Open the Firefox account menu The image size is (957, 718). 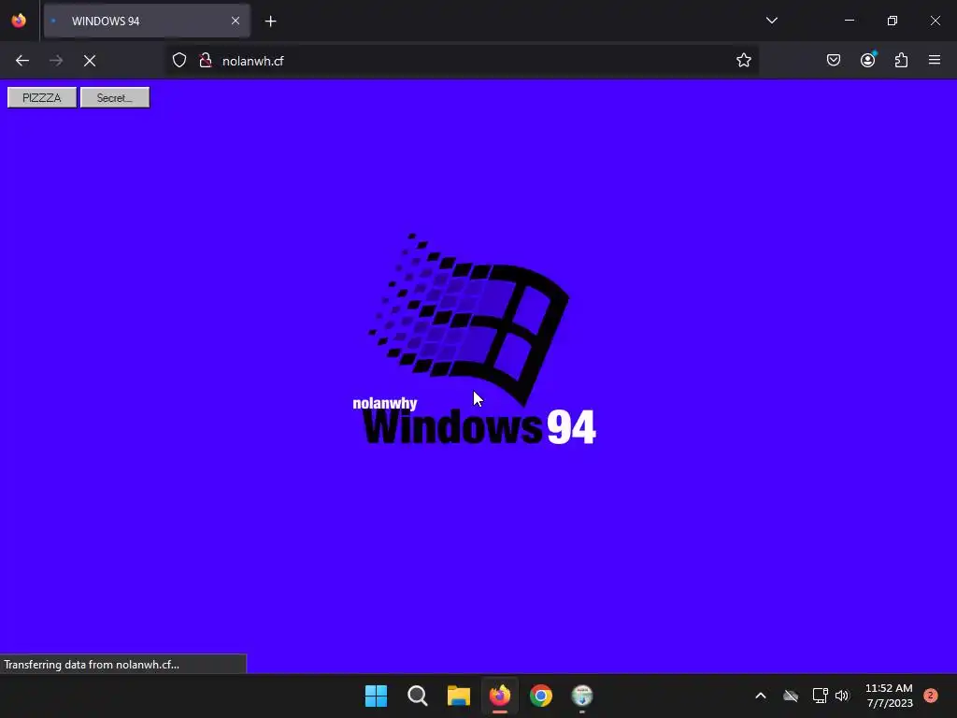[x=868, y=60]
